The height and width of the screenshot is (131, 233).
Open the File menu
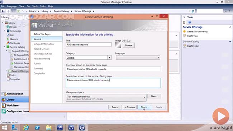click(x=3, y=6)
